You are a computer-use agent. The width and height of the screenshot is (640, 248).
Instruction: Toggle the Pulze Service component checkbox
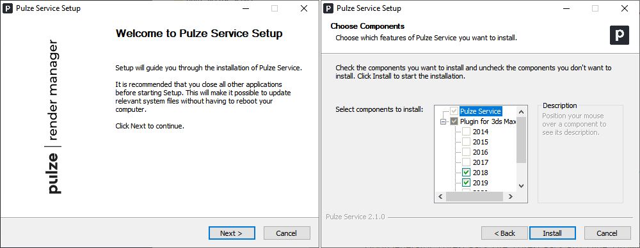coord(454,111)
